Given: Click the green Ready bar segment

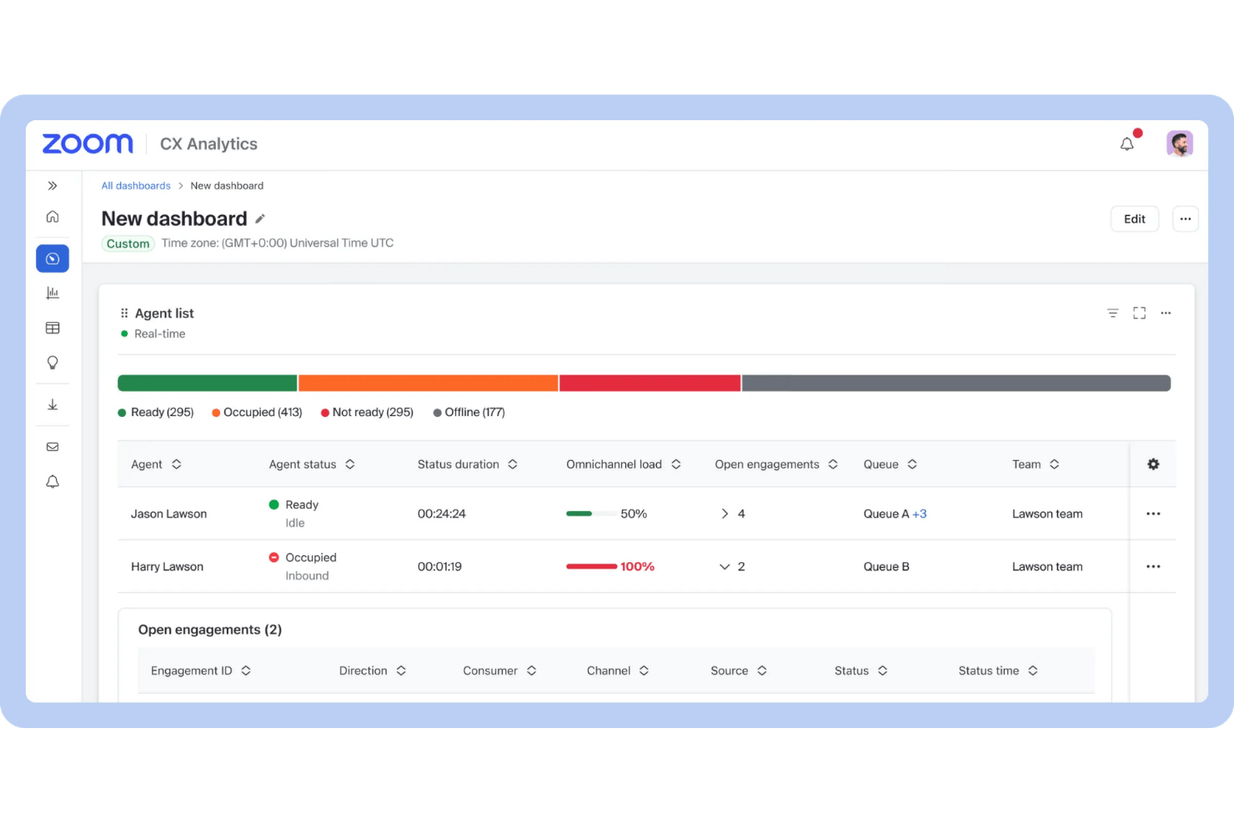Looking at the screenshot, I should pyautogui.click(x=208, y=383).
